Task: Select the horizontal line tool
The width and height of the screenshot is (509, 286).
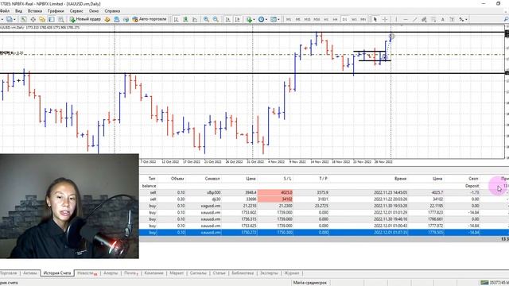Action: point(406,19)
